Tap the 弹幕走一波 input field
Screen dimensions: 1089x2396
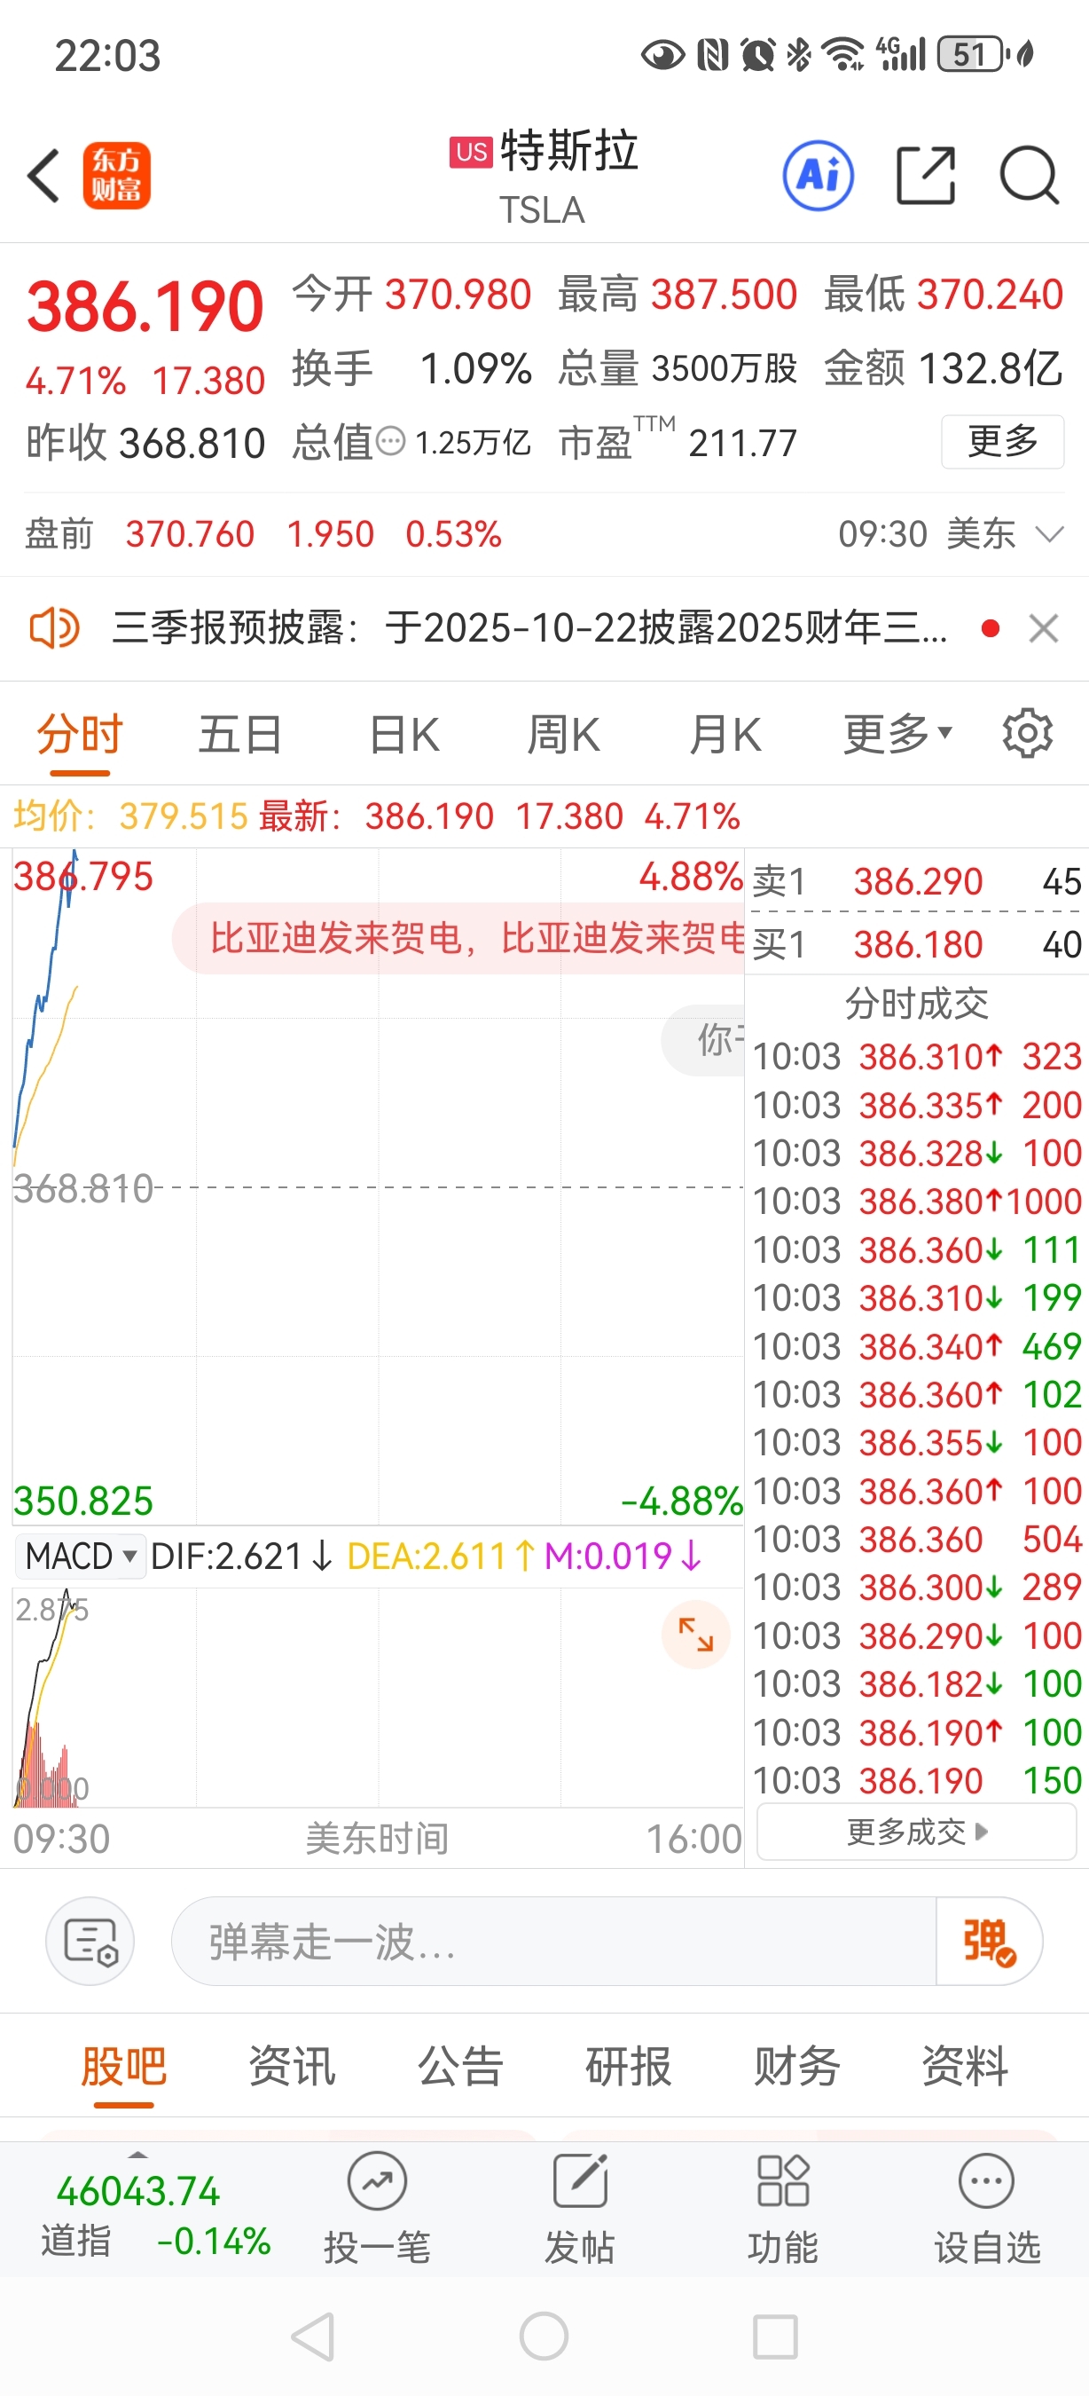pyautogui.click(x=553, y=1941)
